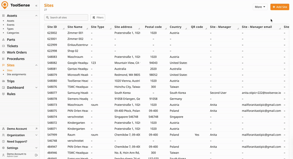293x159 pixels.
Task: Open Demo Account external arrow icon
Action: (36, 129)
